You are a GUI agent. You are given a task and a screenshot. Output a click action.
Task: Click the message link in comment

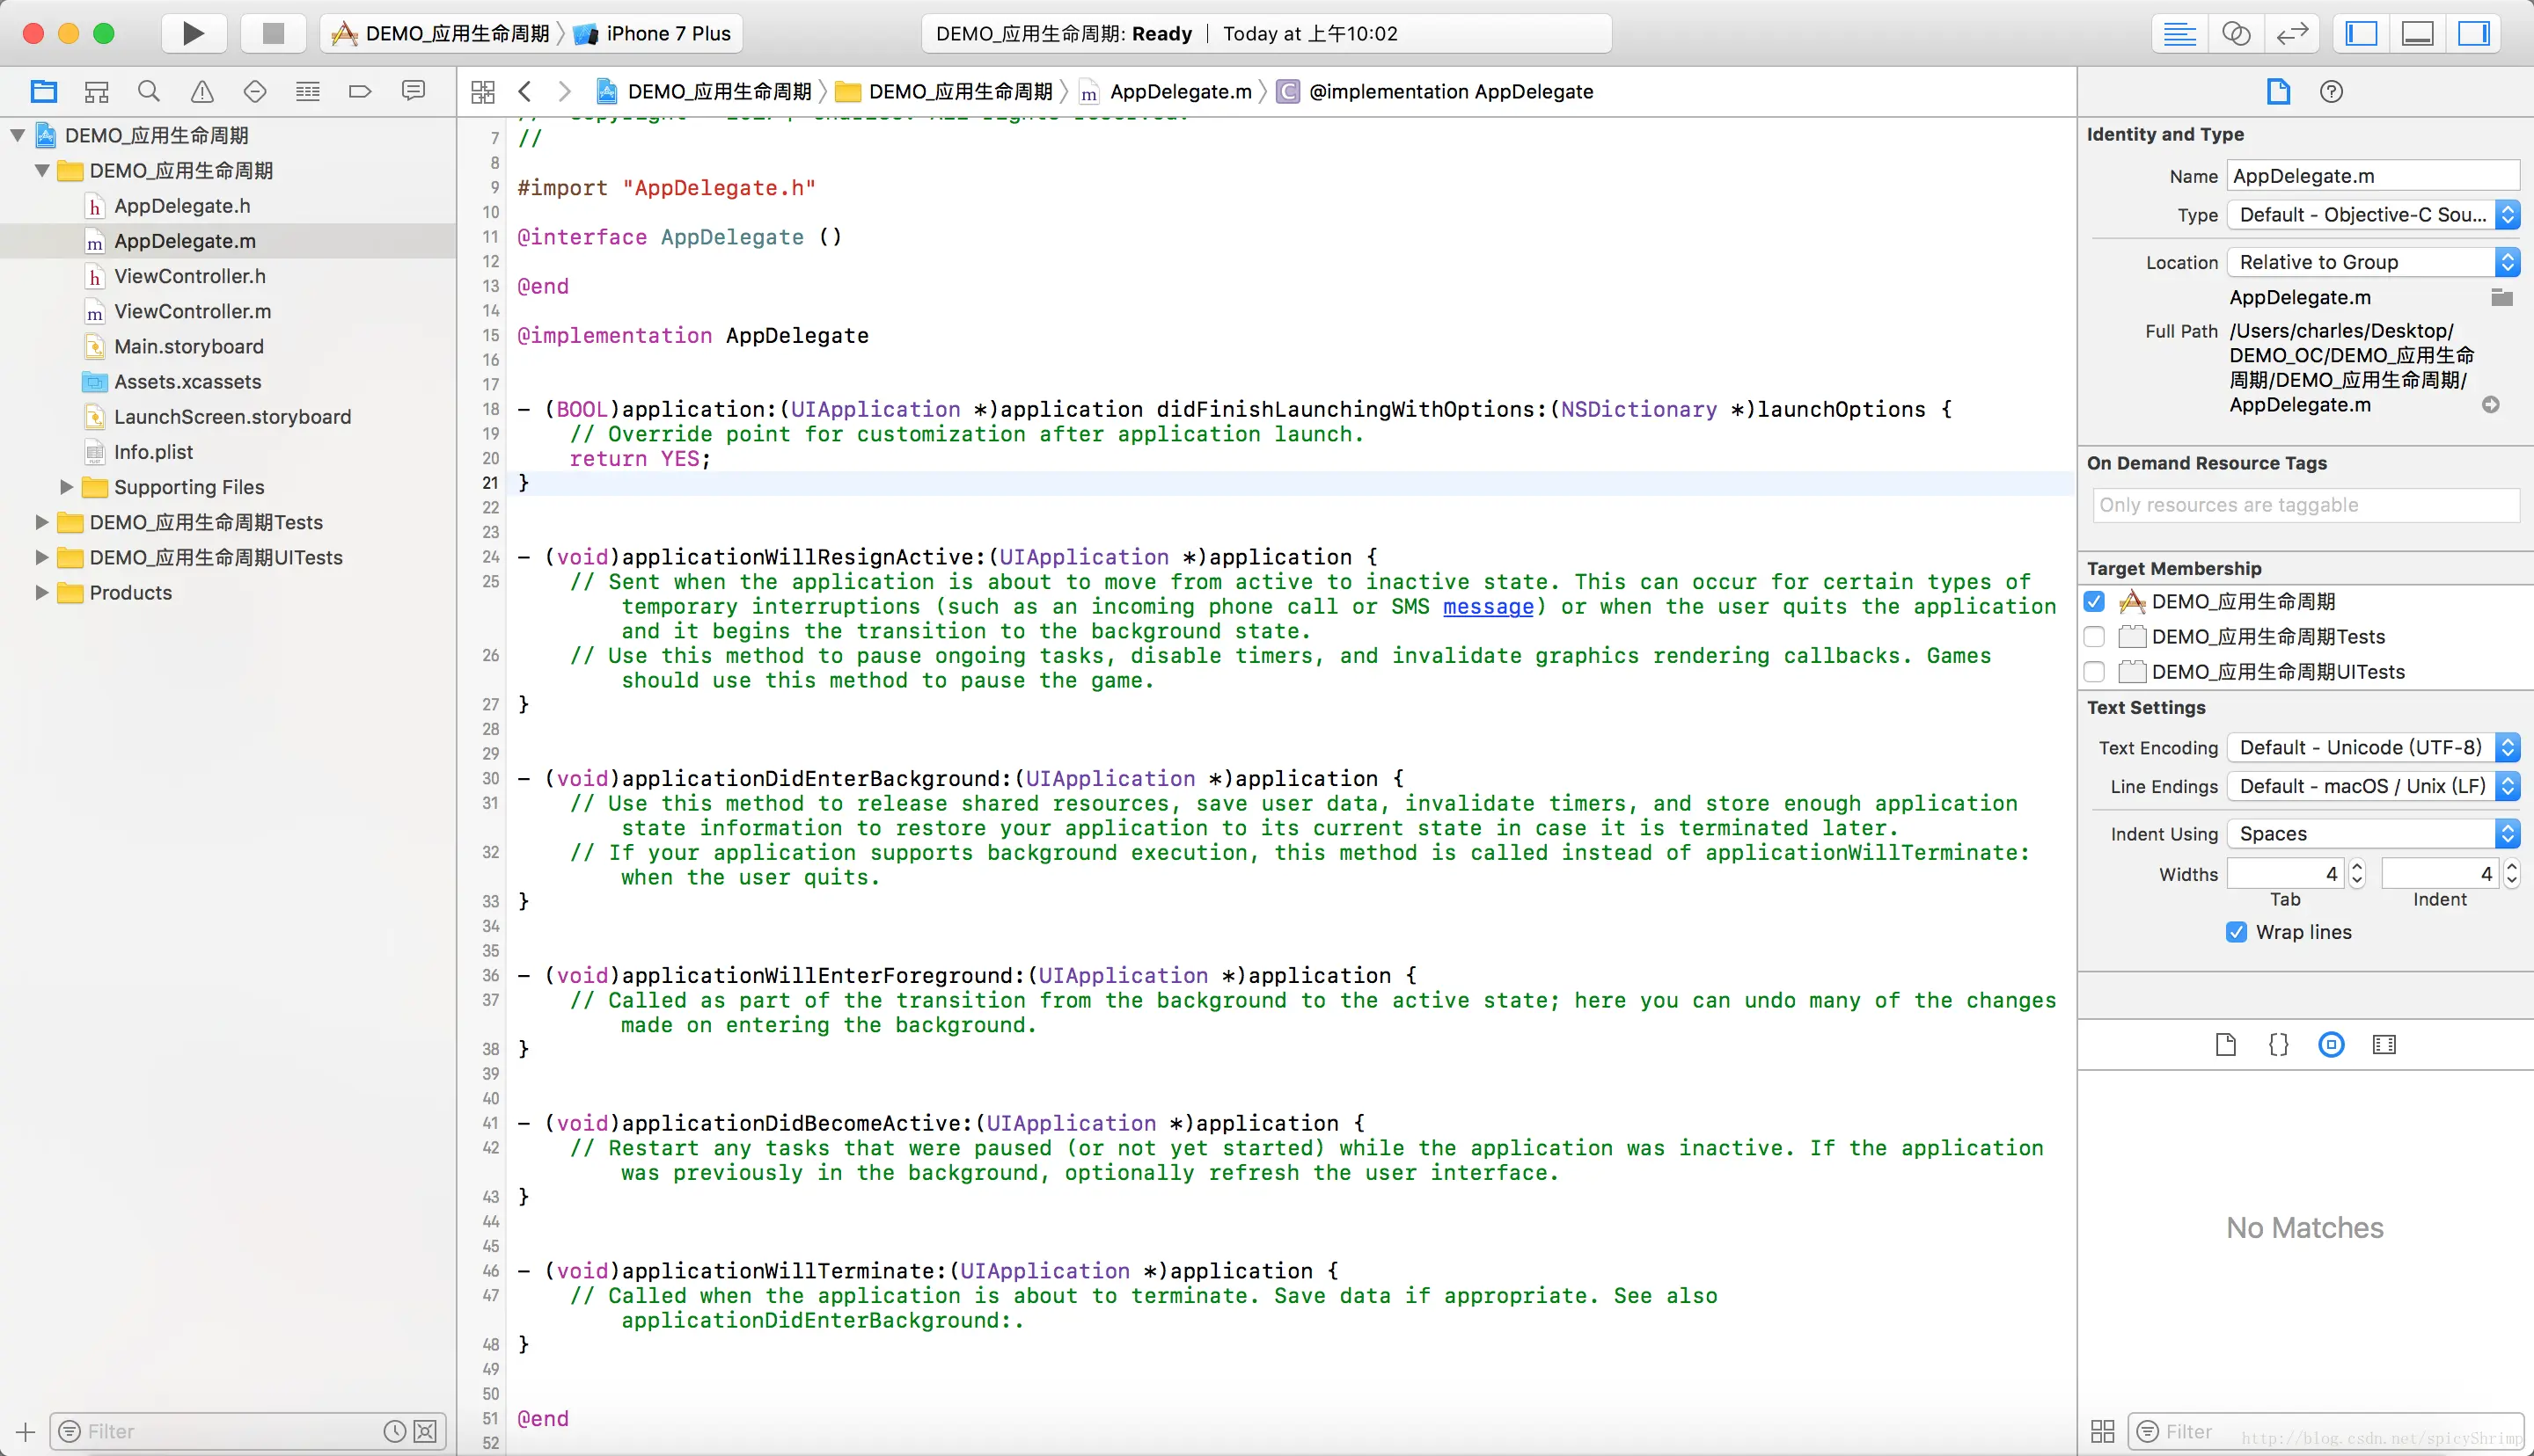[x=1487, y=606]
